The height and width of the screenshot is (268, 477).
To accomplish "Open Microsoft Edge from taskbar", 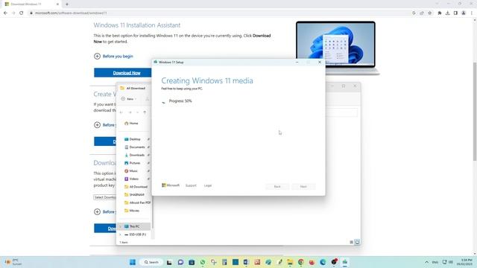I will click(x=323, y=262).
